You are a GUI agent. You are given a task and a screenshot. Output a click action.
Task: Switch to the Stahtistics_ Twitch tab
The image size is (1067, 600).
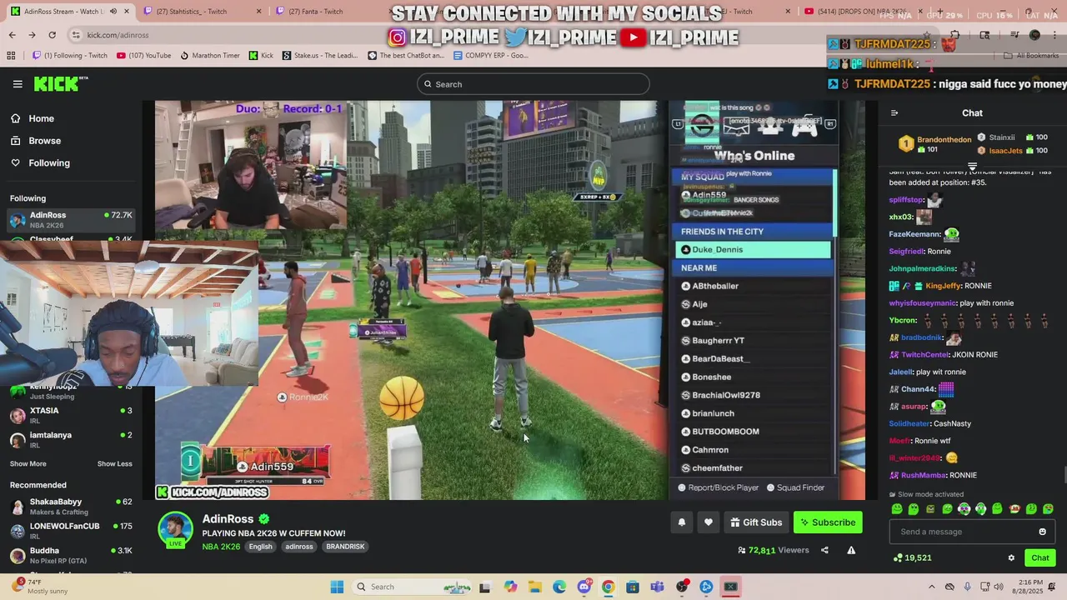pos(200,11)
